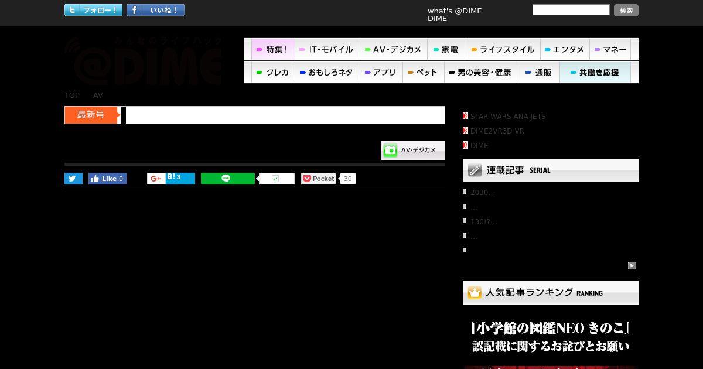703x369 pixels.
Task: Click the Twitter follow button
Action: click(x=93, y=10)
